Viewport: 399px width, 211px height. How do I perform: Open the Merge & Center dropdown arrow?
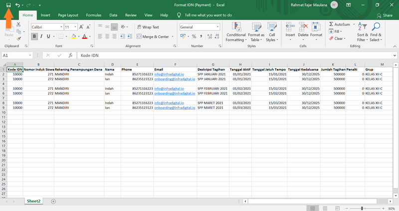[173, 36]
